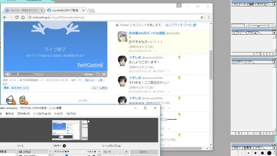Close the vicjuli69 live stream tab
277x156 pixels.
click(x=84, y=10)
